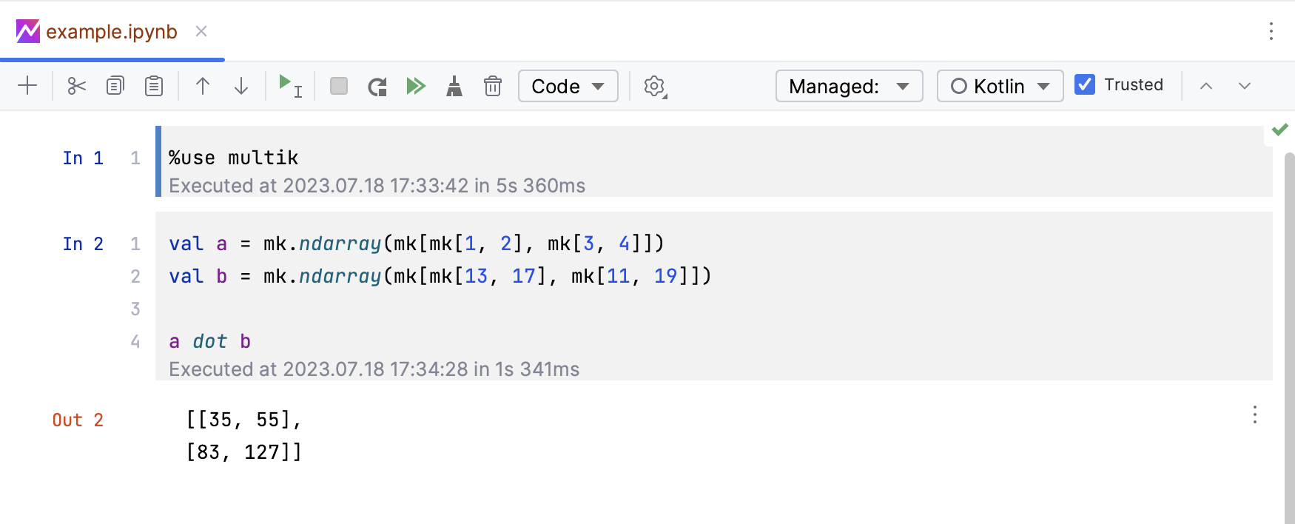Viewport: 1295px width, 524px height.
Task: Open notebook settings gear icon
Action: tap(655, 87)
